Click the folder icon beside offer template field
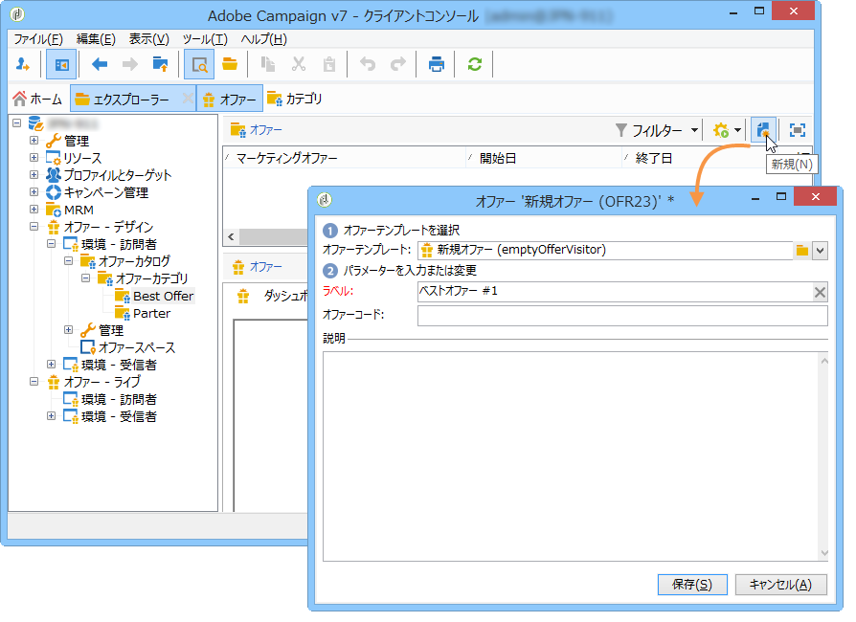 802,251
